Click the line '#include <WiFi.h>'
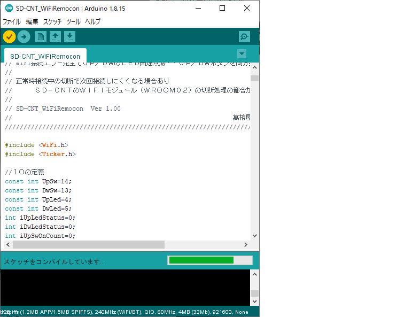This screenshot has width=420, height=317. coord(37,145)
